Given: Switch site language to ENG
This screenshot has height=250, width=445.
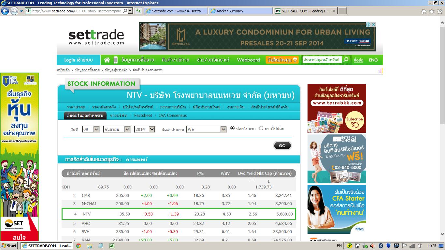Looking at the screenshot, I should [x=373, y=60].
